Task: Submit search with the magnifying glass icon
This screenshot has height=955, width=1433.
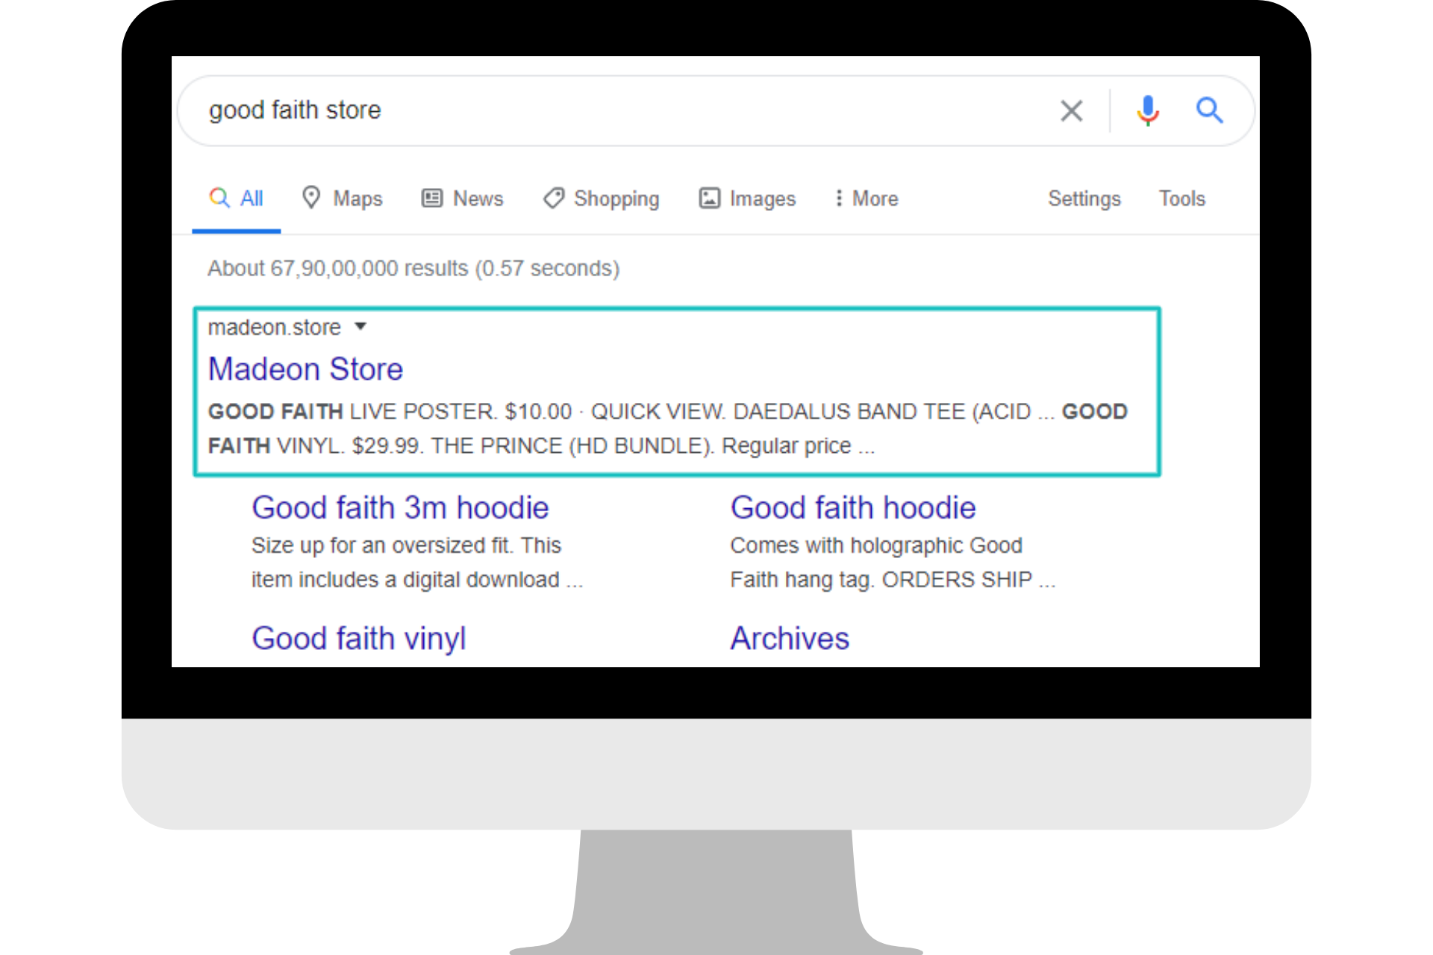Action: pyautogui.click(x=1209, y=110)
